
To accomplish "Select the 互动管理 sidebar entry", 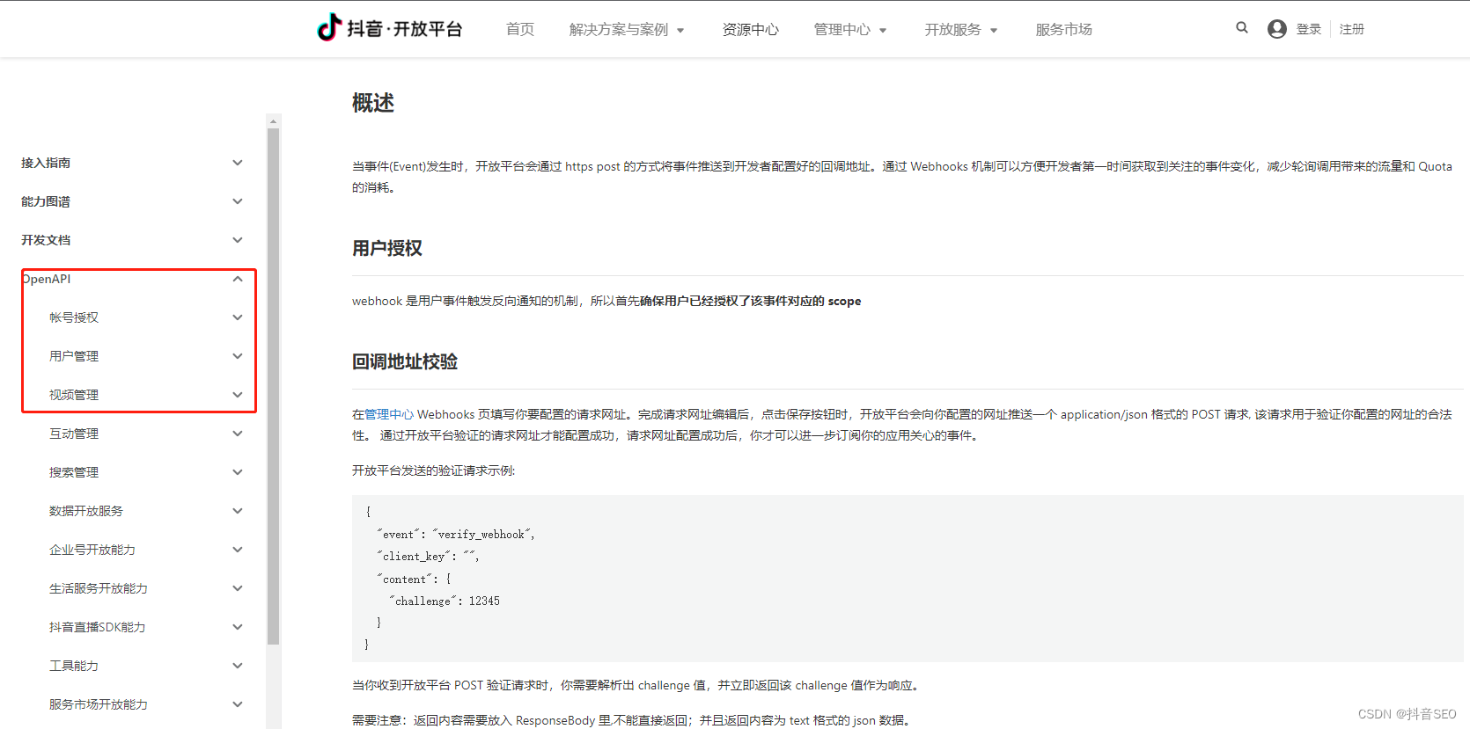I will 74,434.
